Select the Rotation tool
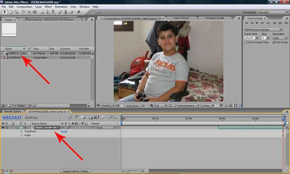The image size is (290, 174). tap(23, 13)
